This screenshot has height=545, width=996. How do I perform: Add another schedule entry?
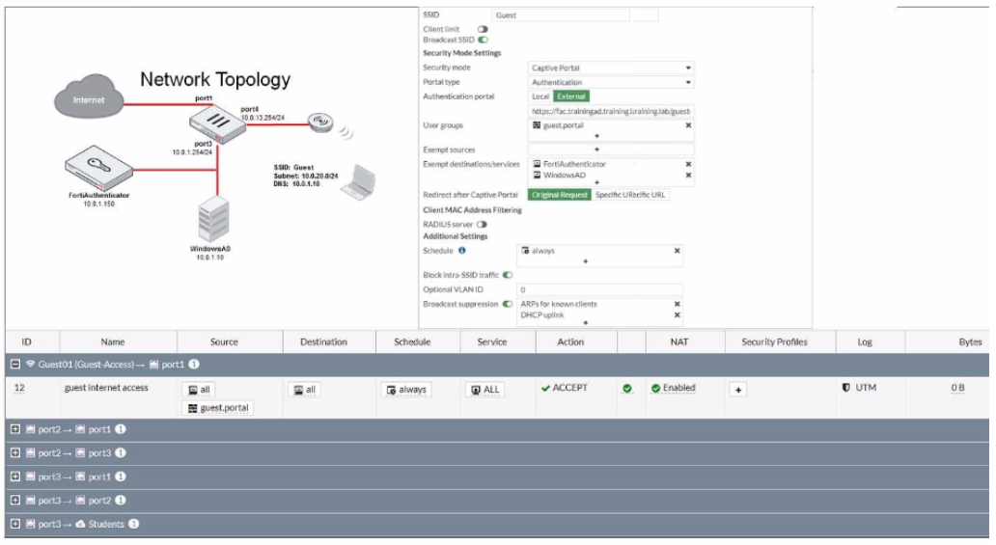click(585, 261)
